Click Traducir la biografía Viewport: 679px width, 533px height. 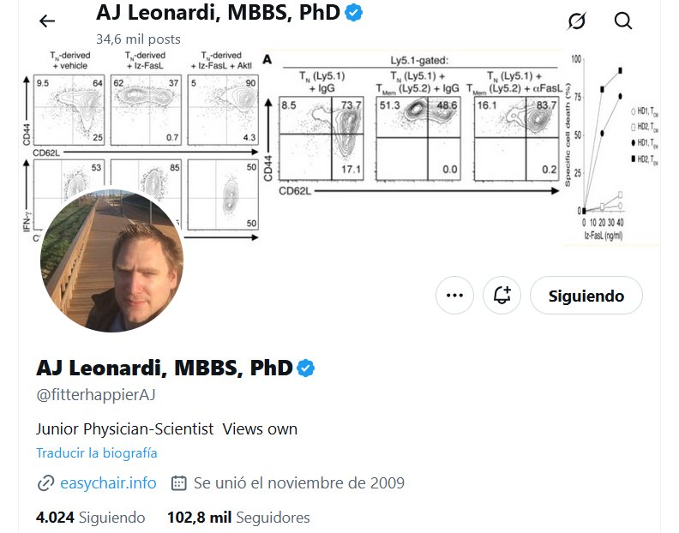(x=96, y=453)
